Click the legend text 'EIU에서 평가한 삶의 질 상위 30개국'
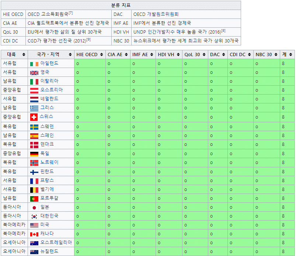The width and height of the screenshot is (296, 256). 65,32
